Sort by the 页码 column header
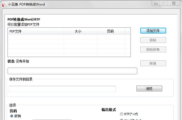The height and width of the screenshot is (120, 182). (x=111, y=31)
